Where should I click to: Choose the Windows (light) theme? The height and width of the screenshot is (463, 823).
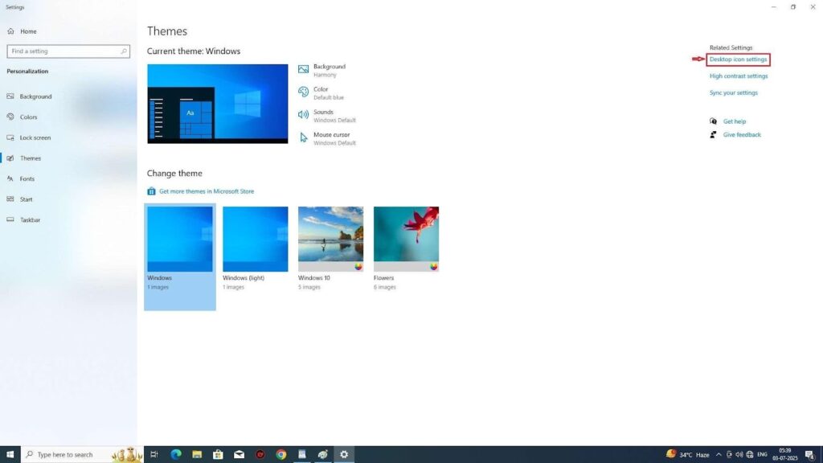pyautogui.click(x=255, y=239)
